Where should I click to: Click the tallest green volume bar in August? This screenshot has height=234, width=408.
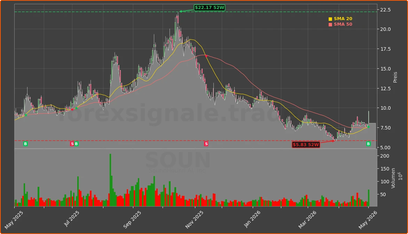[110, 180]
